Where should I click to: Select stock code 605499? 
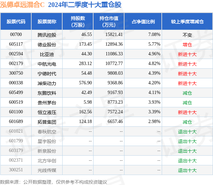pos(16,93)
